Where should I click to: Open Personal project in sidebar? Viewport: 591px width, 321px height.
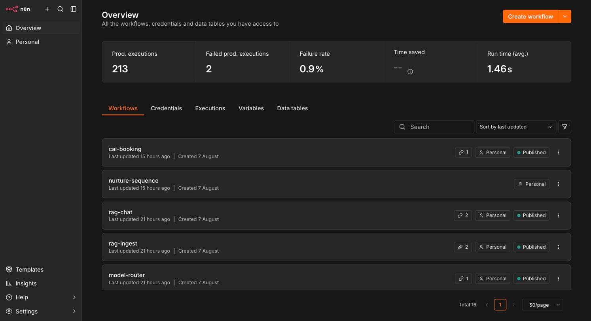click(x=41, y=42)
